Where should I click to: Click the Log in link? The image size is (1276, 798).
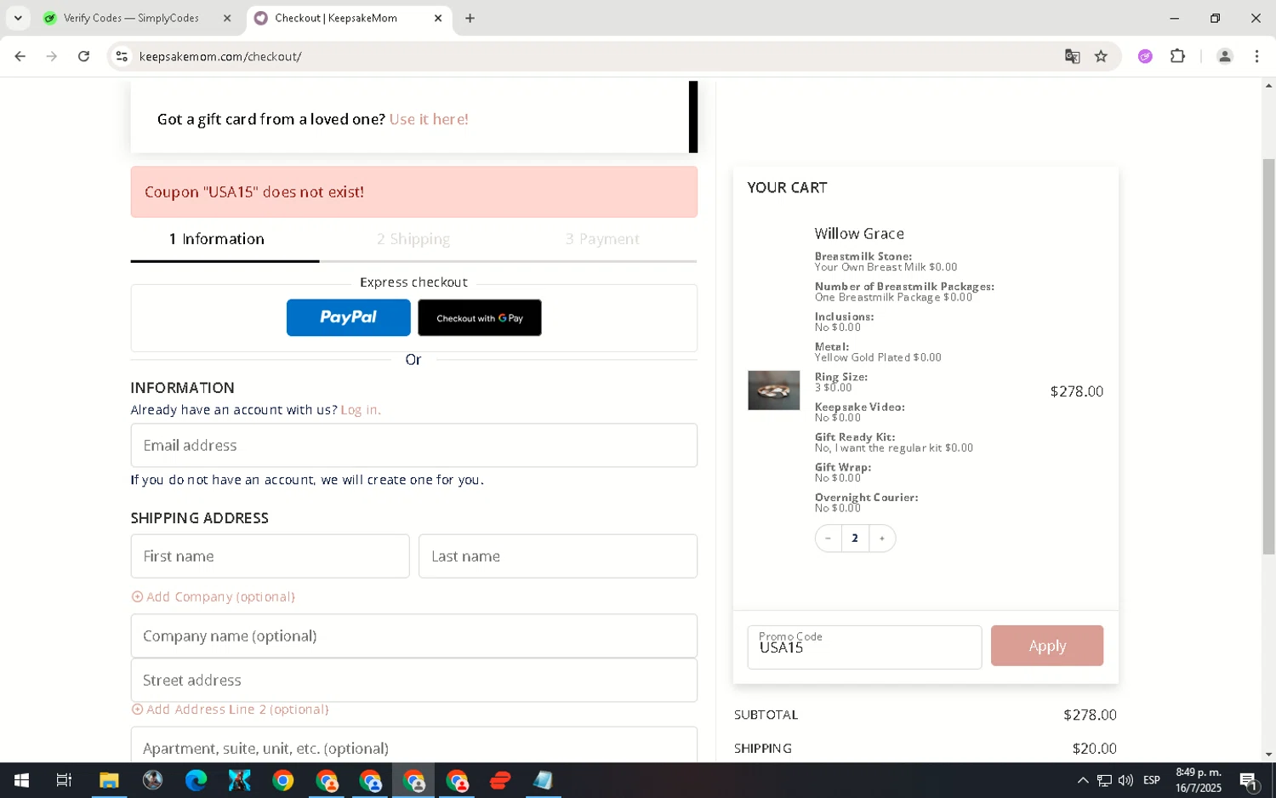(x=361, y=410)
